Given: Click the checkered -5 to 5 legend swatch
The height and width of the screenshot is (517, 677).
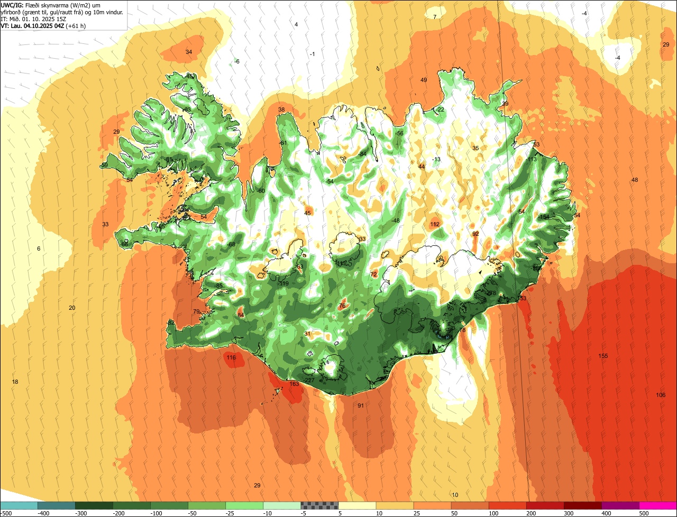Looking at the screenshot, I should point(319,505).
